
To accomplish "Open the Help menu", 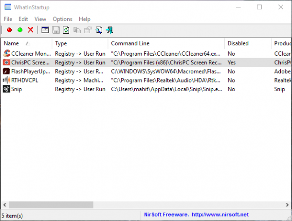I will [85, 19].
